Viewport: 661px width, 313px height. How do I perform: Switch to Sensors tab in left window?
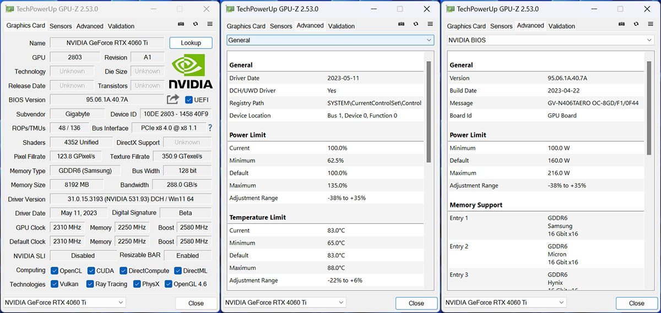coord(61,26)
